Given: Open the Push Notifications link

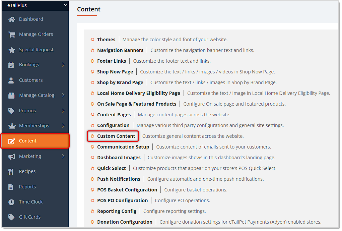Looking at the screenshot, I should tap(119, 179).
